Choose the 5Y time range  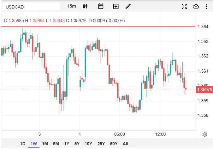[x=77, y=144]
